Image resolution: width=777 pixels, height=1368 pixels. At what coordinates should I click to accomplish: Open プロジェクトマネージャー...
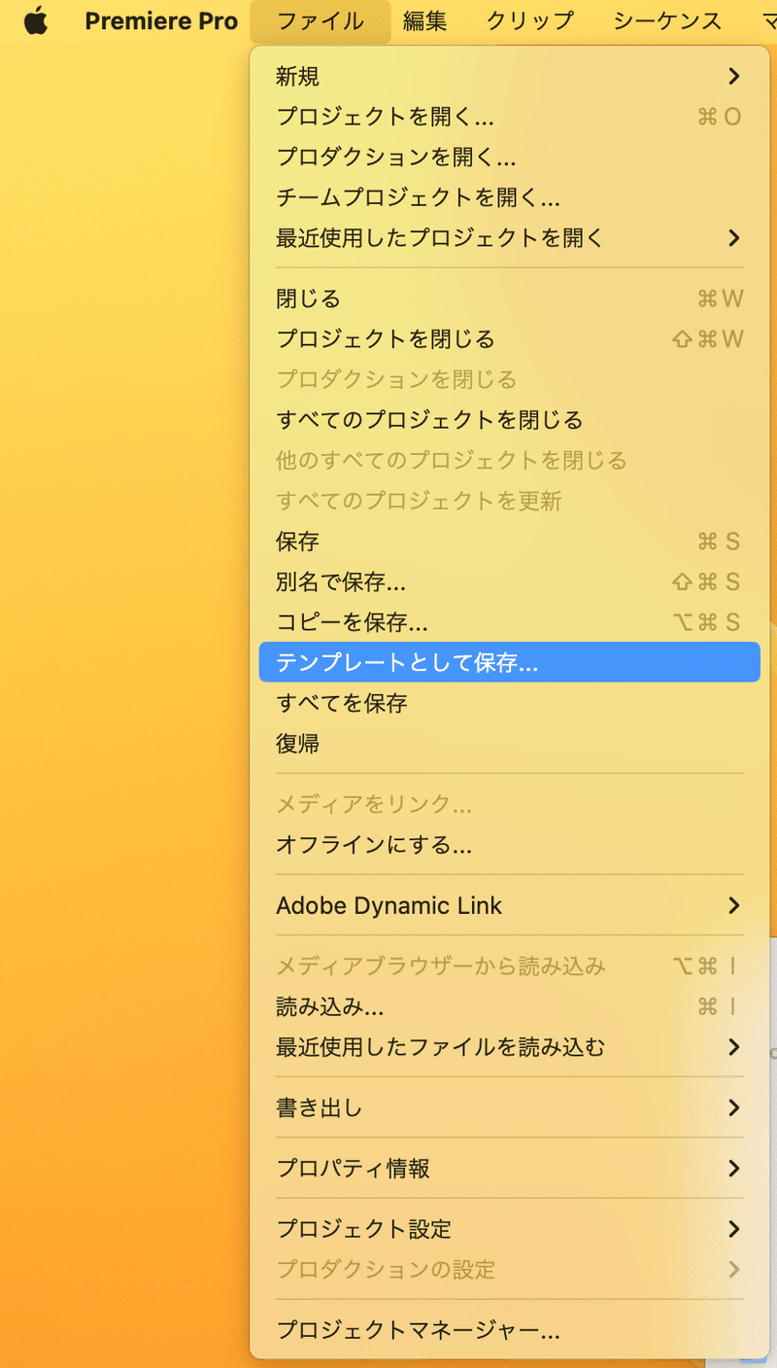pyautogui.click(x=510, y=1329)
